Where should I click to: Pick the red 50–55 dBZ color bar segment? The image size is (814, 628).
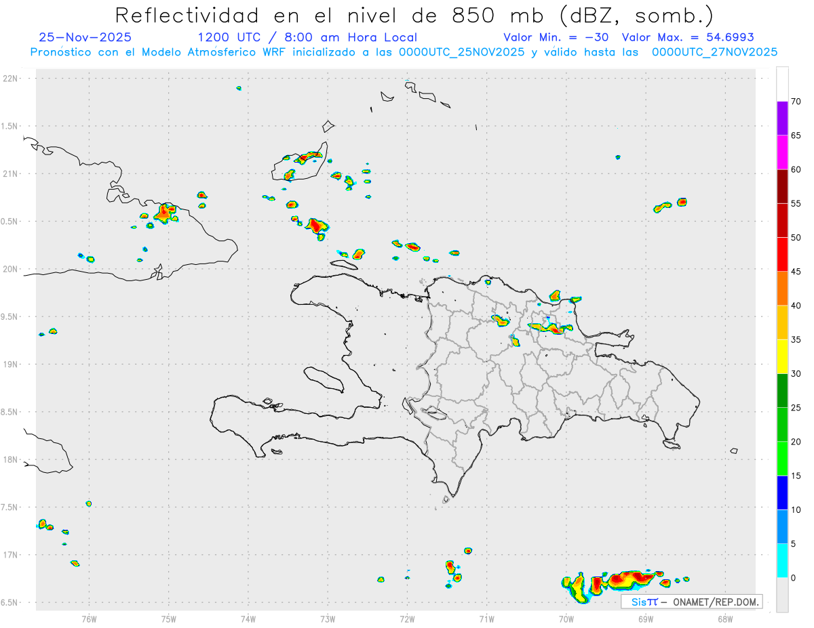click(782, 220)
